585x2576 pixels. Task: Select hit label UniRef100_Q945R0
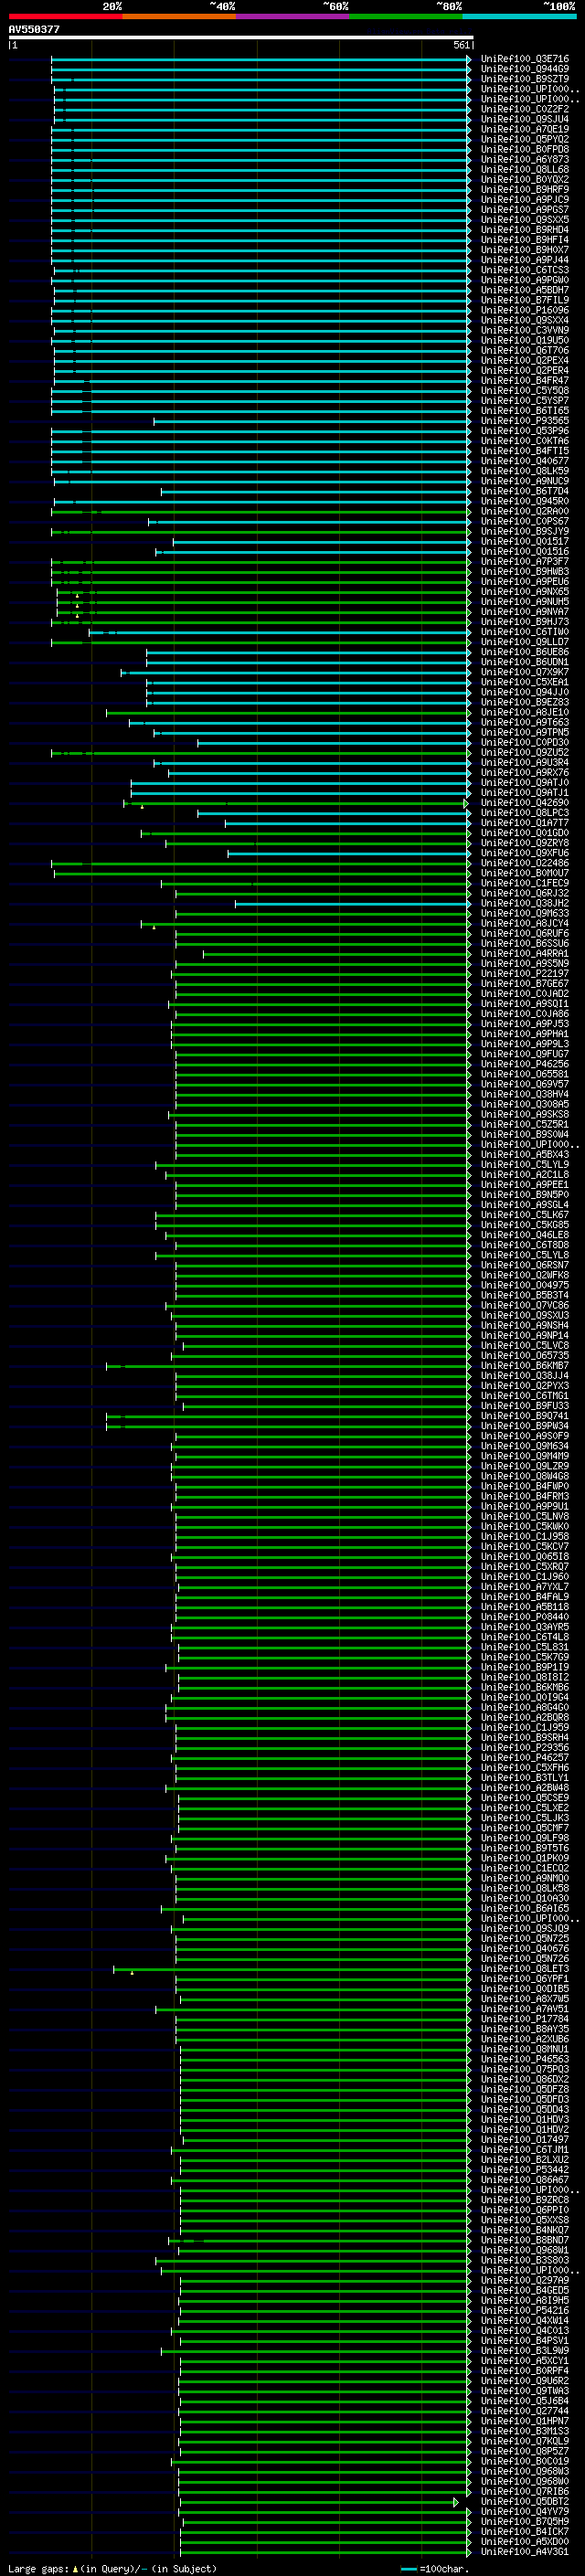tap(525, 501)
